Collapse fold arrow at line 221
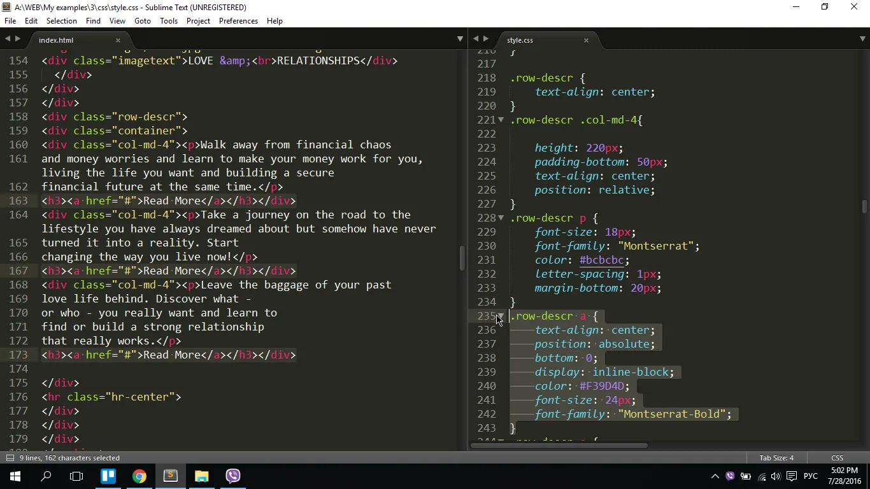 pos(501,120)
